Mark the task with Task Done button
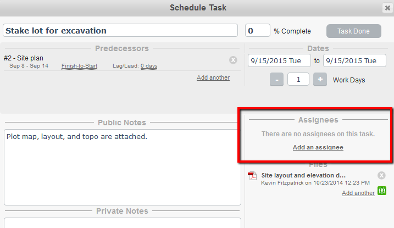 tap(353, 31)
